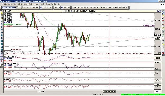Viewport: 165px width, 96px height.
Task: Open Window menu
Action: click(54, 4)
